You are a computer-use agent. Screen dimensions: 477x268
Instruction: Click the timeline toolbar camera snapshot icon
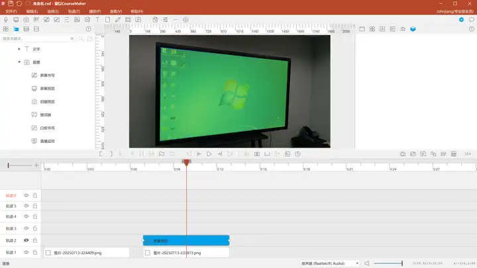click(403, 154)
